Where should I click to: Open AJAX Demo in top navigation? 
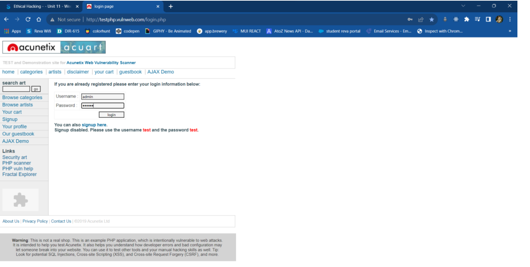(x=160, y=72)
